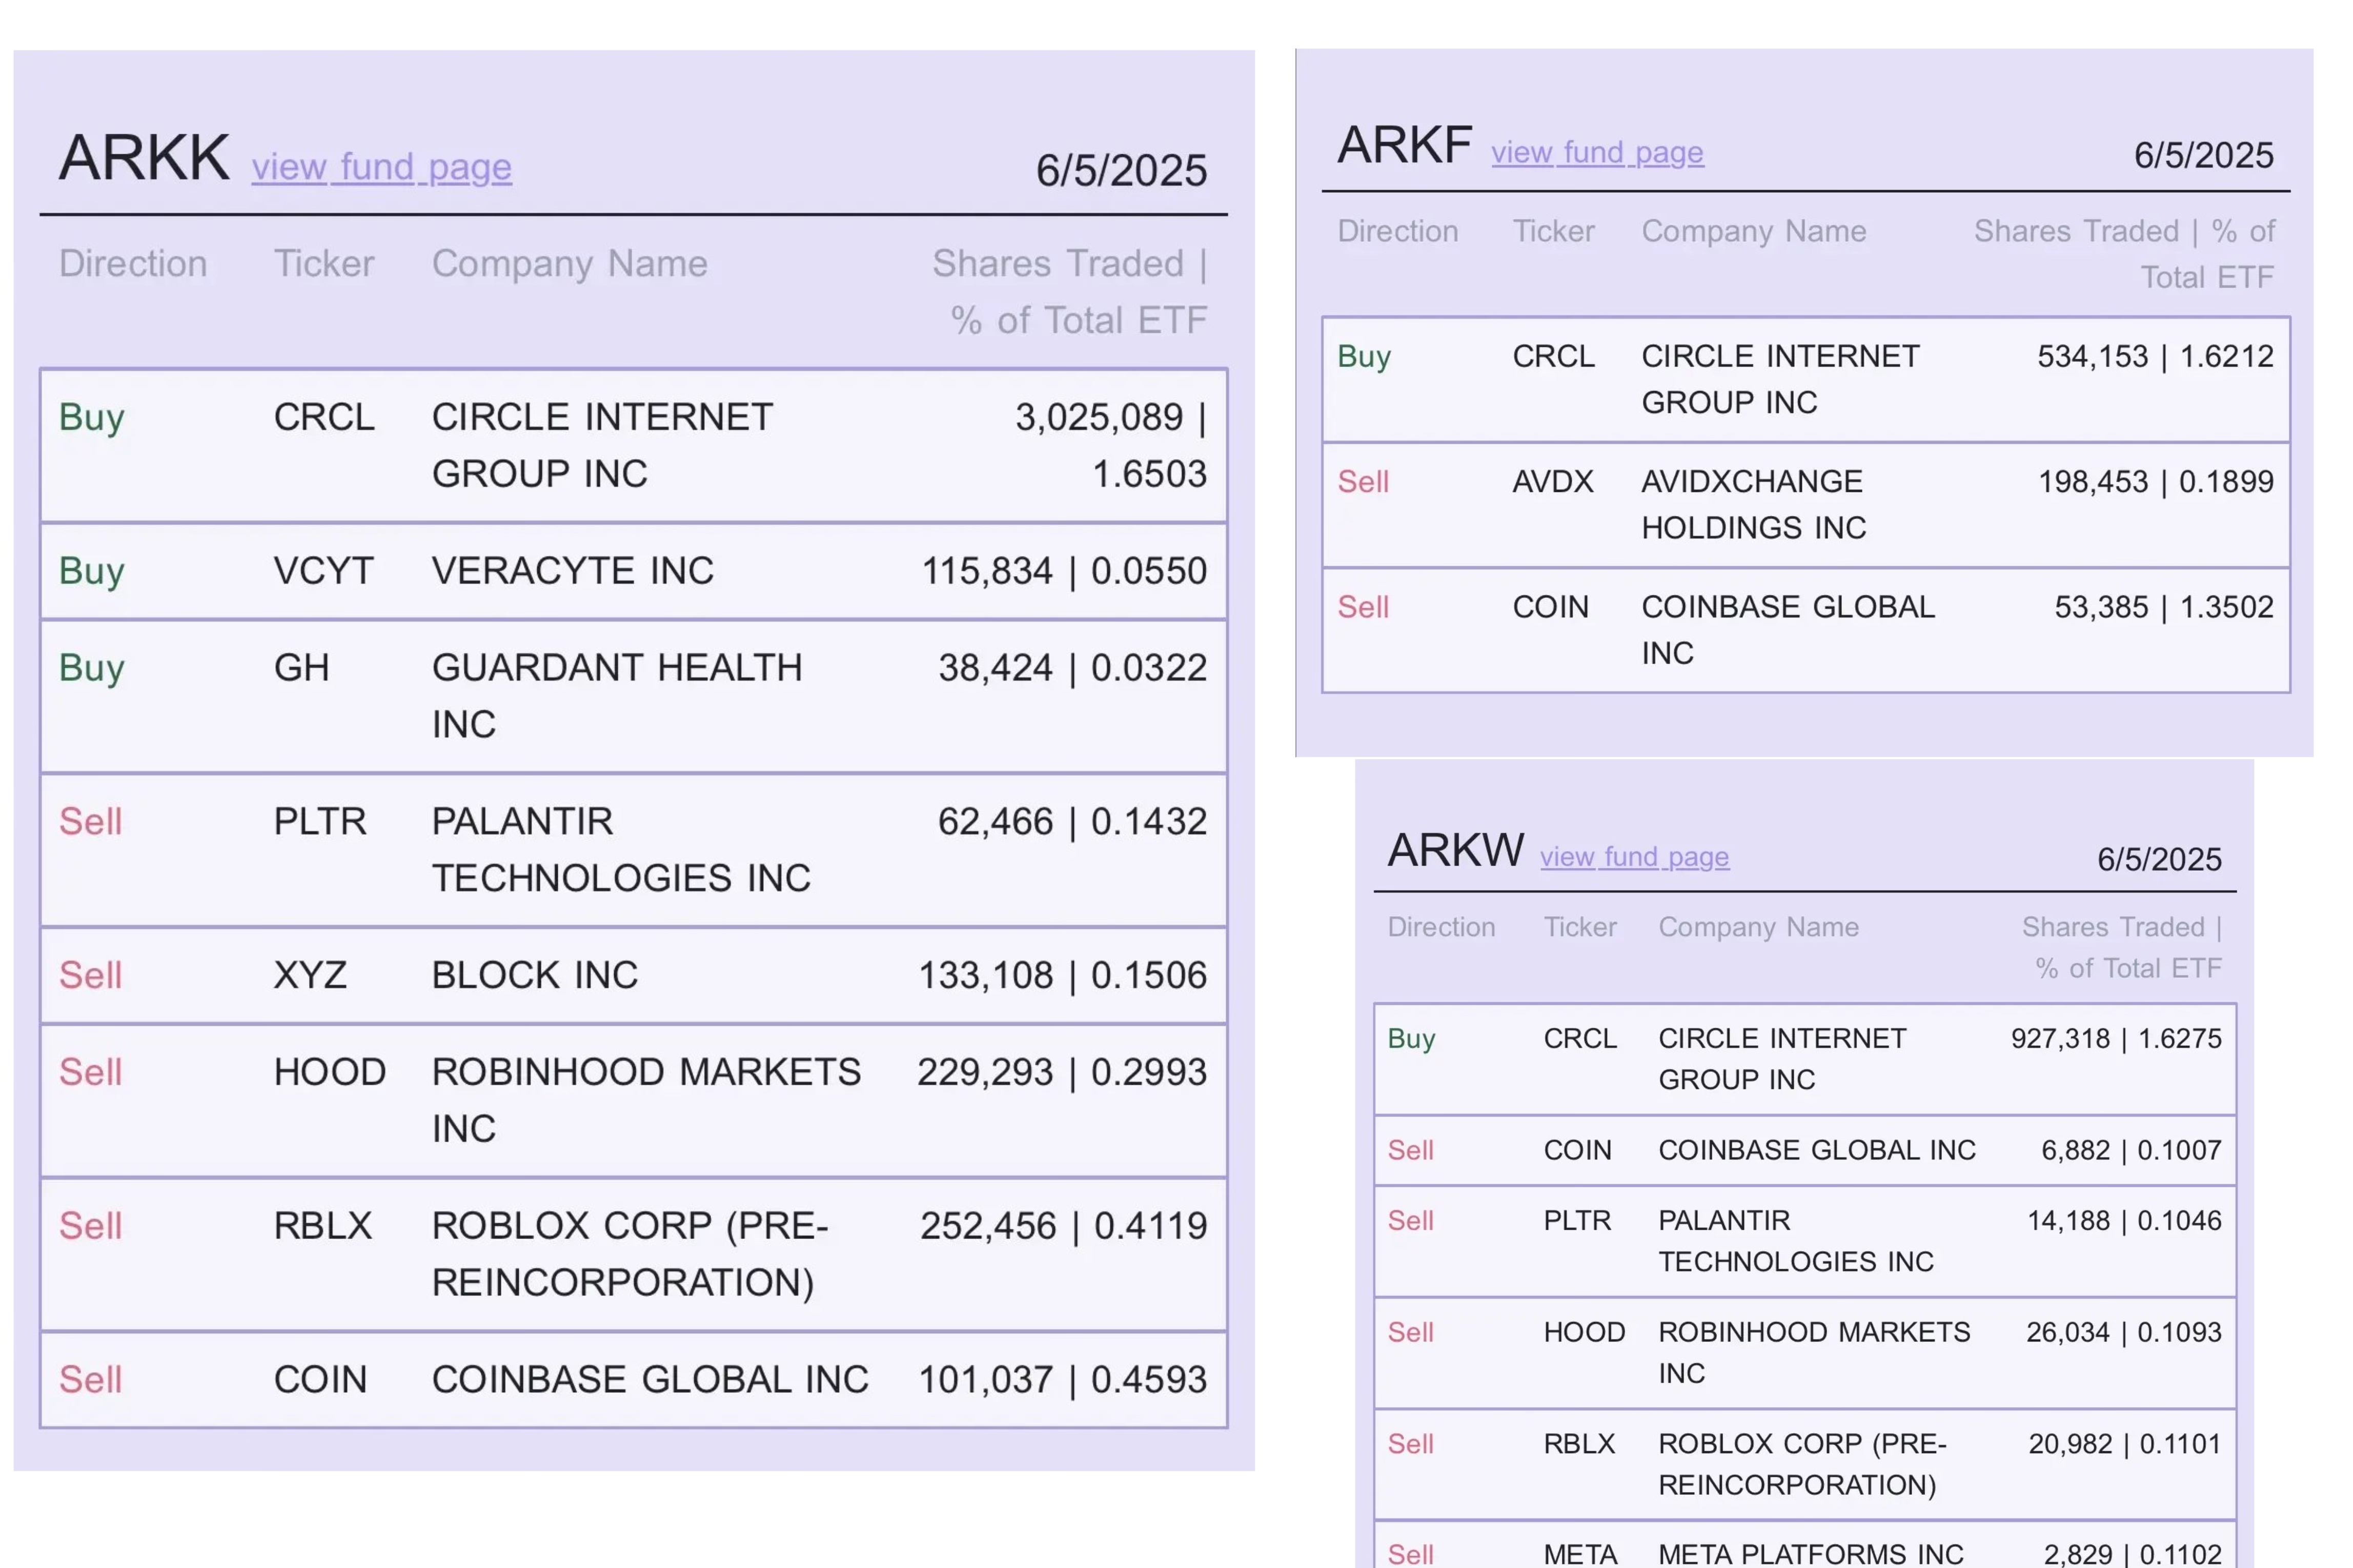Click ARKK Company Name column header
The image size is (2353, 1568).
click(569, 264)
